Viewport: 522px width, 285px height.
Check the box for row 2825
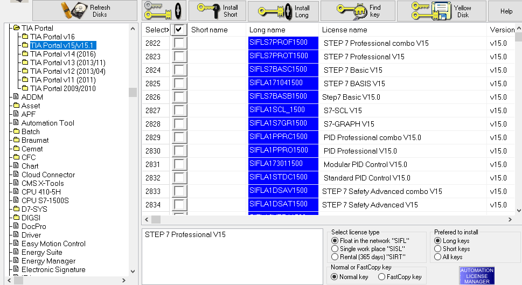179,84
